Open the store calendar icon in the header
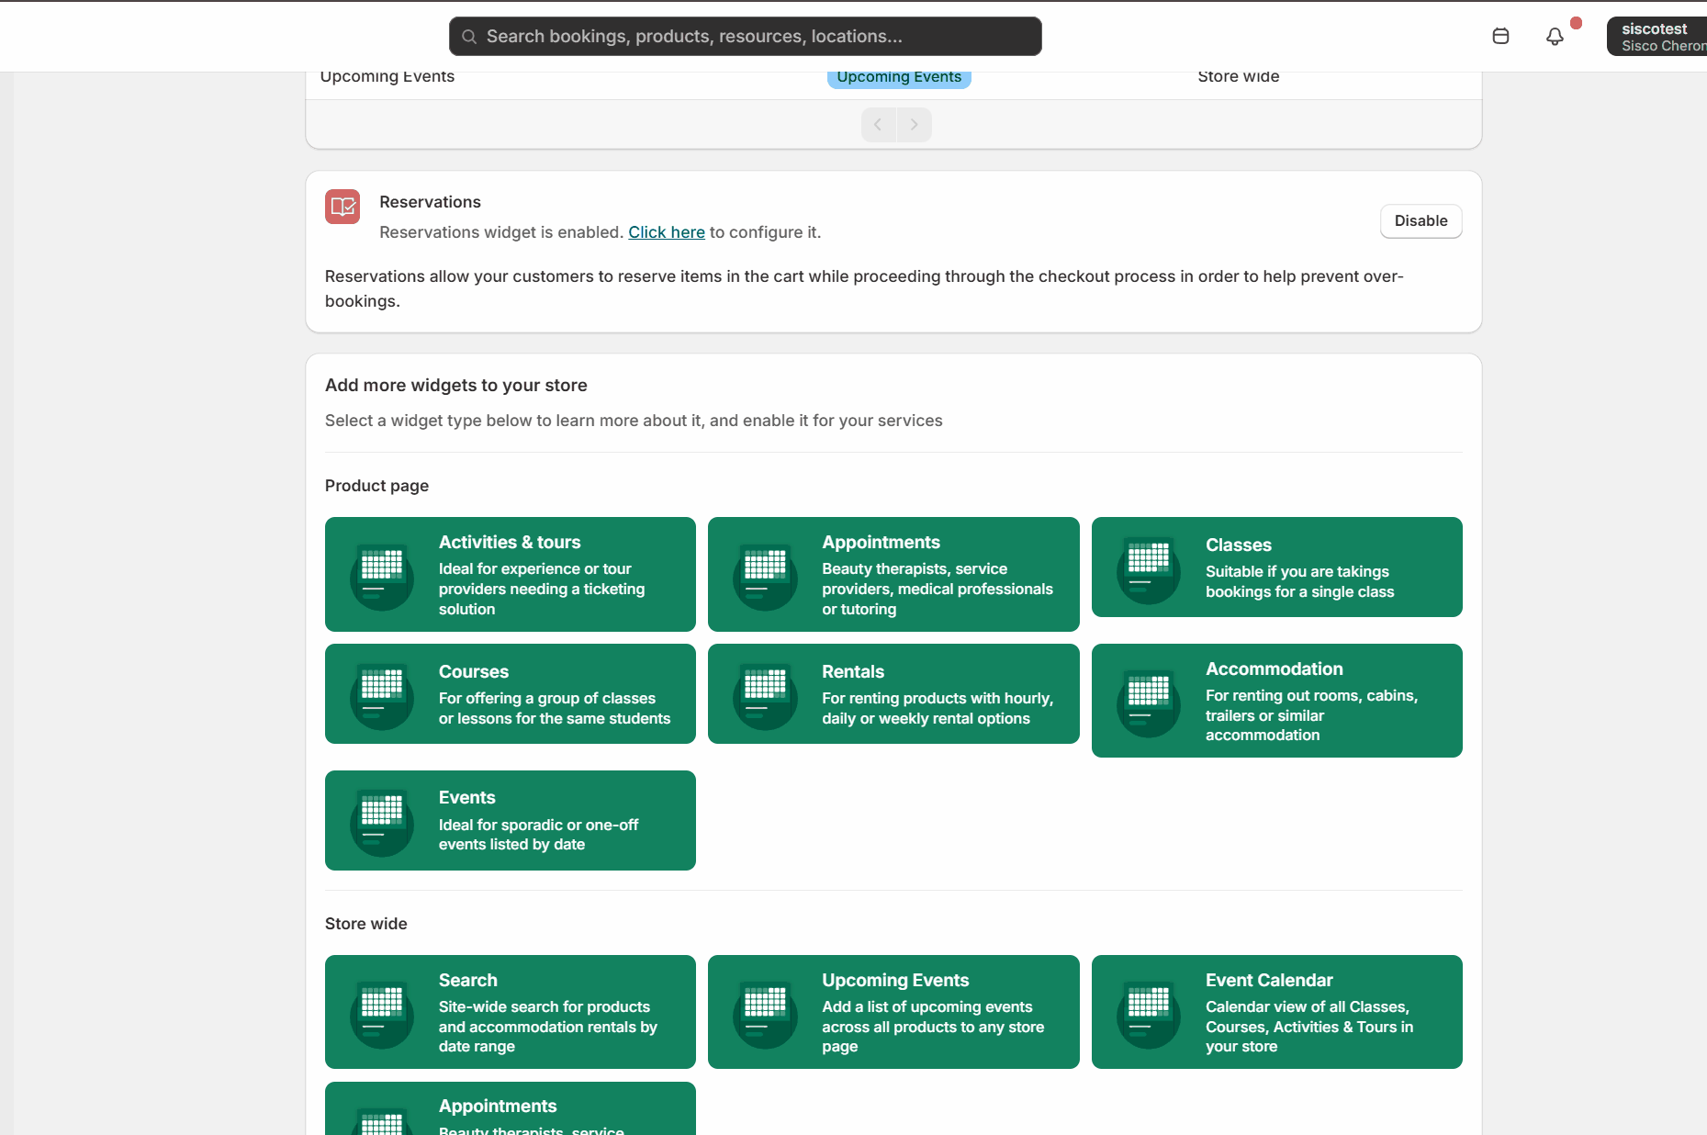1707x1135 pixels. pos(1500,37)
